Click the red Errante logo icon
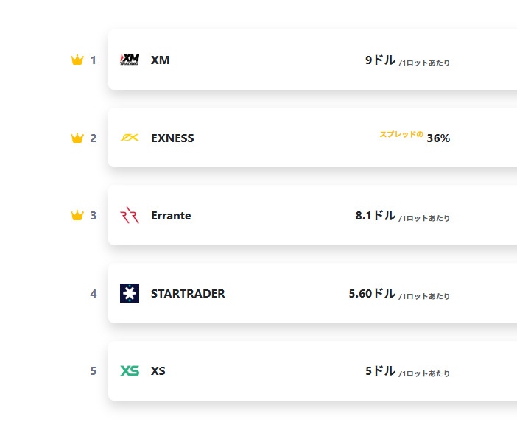The width and height of the screenshot is (517, 436). pos(130,215)
